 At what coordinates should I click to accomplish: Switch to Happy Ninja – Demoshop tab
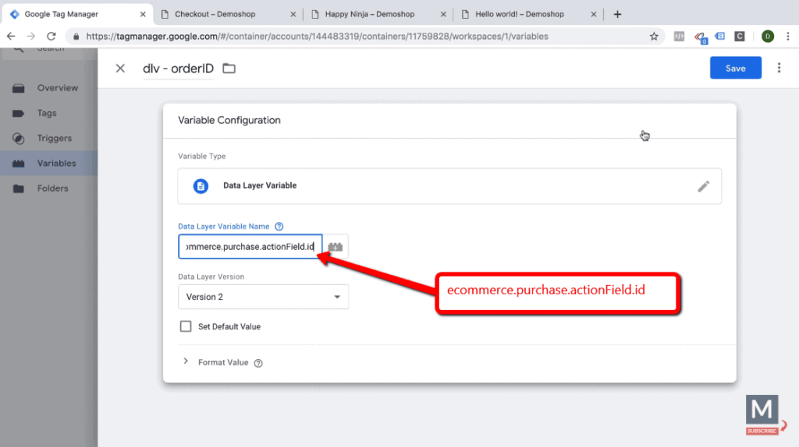tap(371, 14)
